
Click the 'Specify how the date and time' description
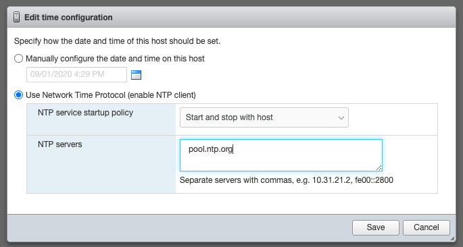[x=117, y=41]
